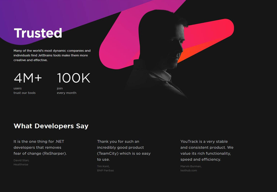Click the "users trust our tools" caption

(24, 91)
